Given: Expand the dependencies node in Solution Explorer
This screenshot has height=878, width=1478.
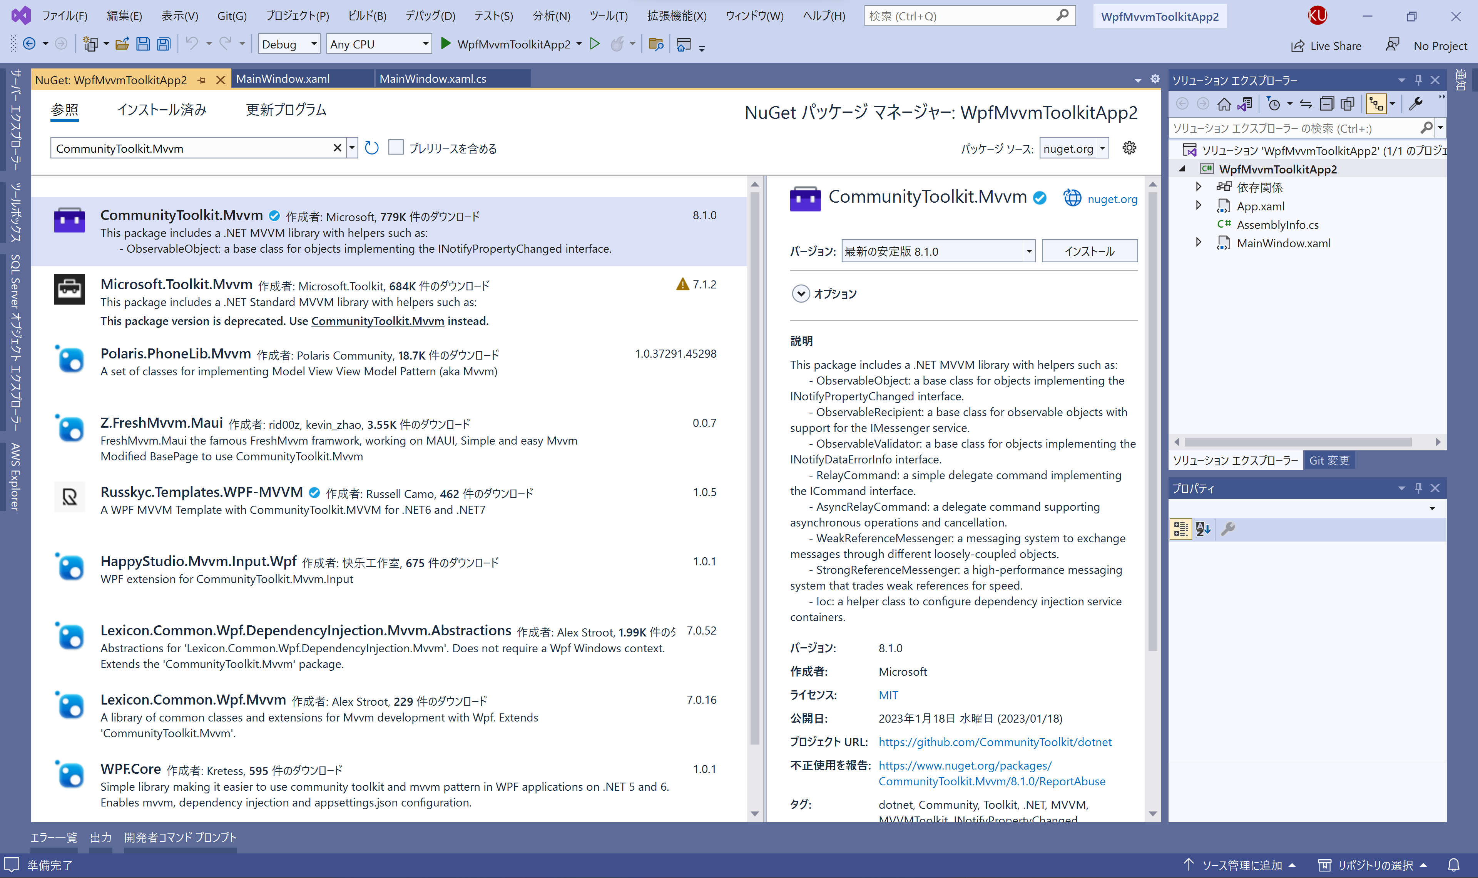Looking at the screenshot, I should [x=1199, y=187].
